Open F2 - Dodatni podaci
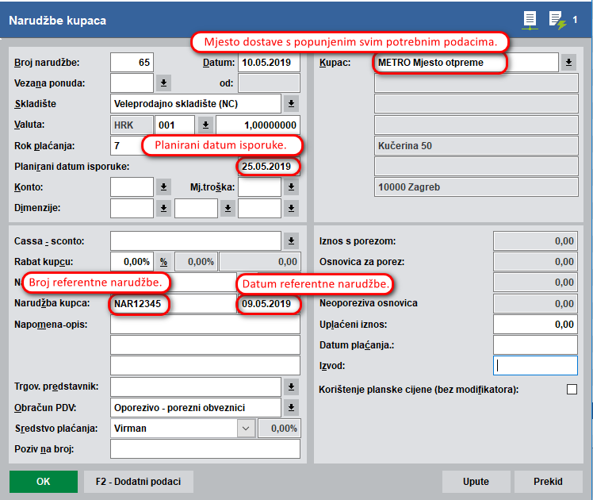The image size is (593, 500). coord(139,482)
